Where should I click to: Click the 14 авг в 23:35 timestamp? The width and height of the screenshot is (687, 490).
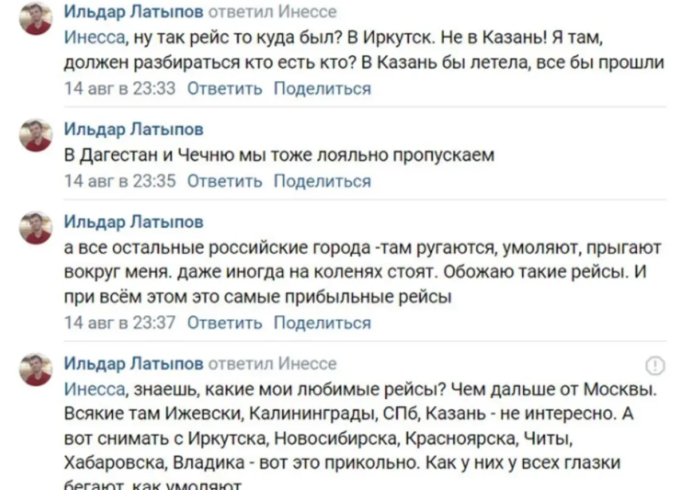click(120, 181)
